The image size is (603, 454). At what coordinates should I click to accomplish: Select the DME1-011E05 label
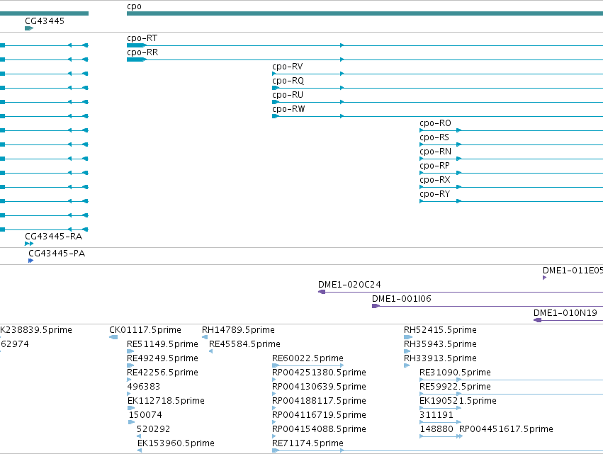[573, 271]
